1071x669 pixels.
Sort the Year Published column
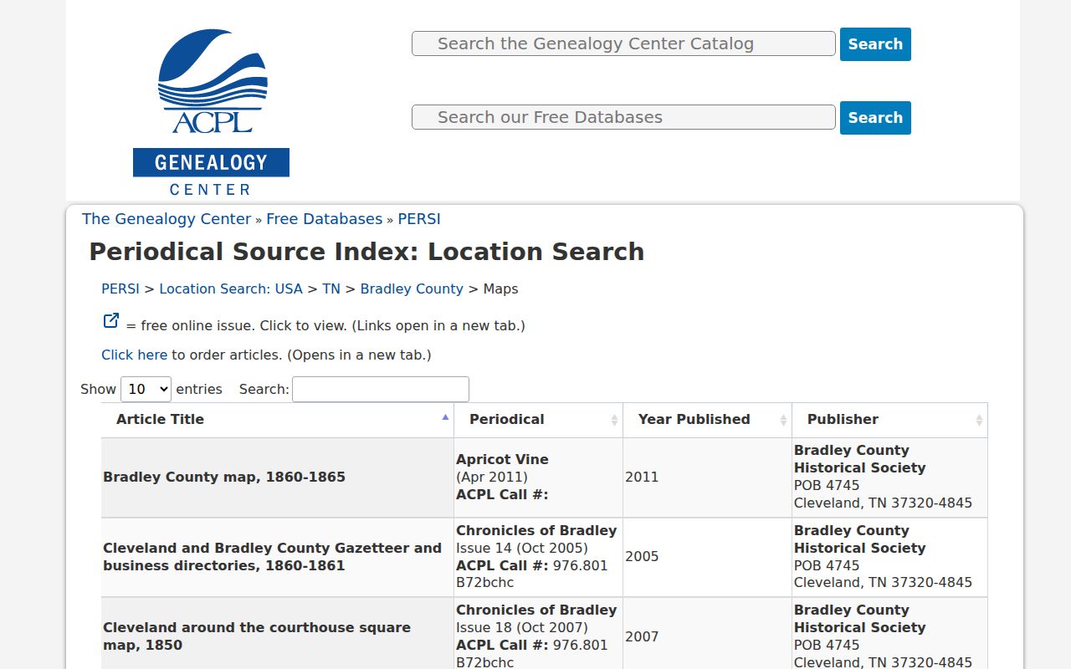707,420
